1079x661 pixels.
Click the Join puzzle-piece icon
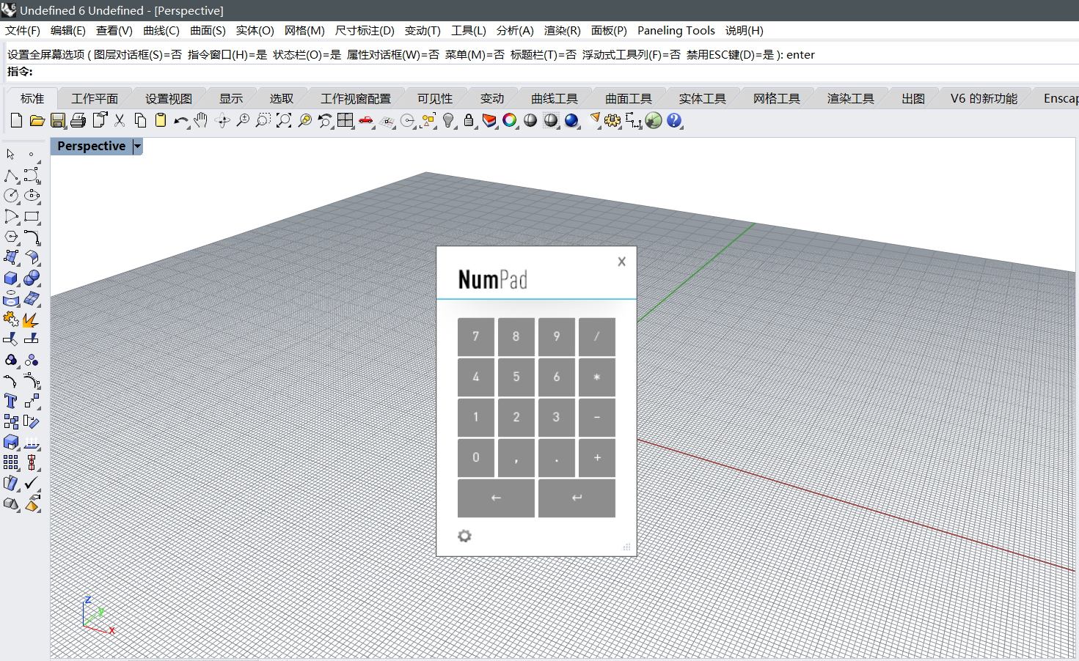click(x=11, y=320)
